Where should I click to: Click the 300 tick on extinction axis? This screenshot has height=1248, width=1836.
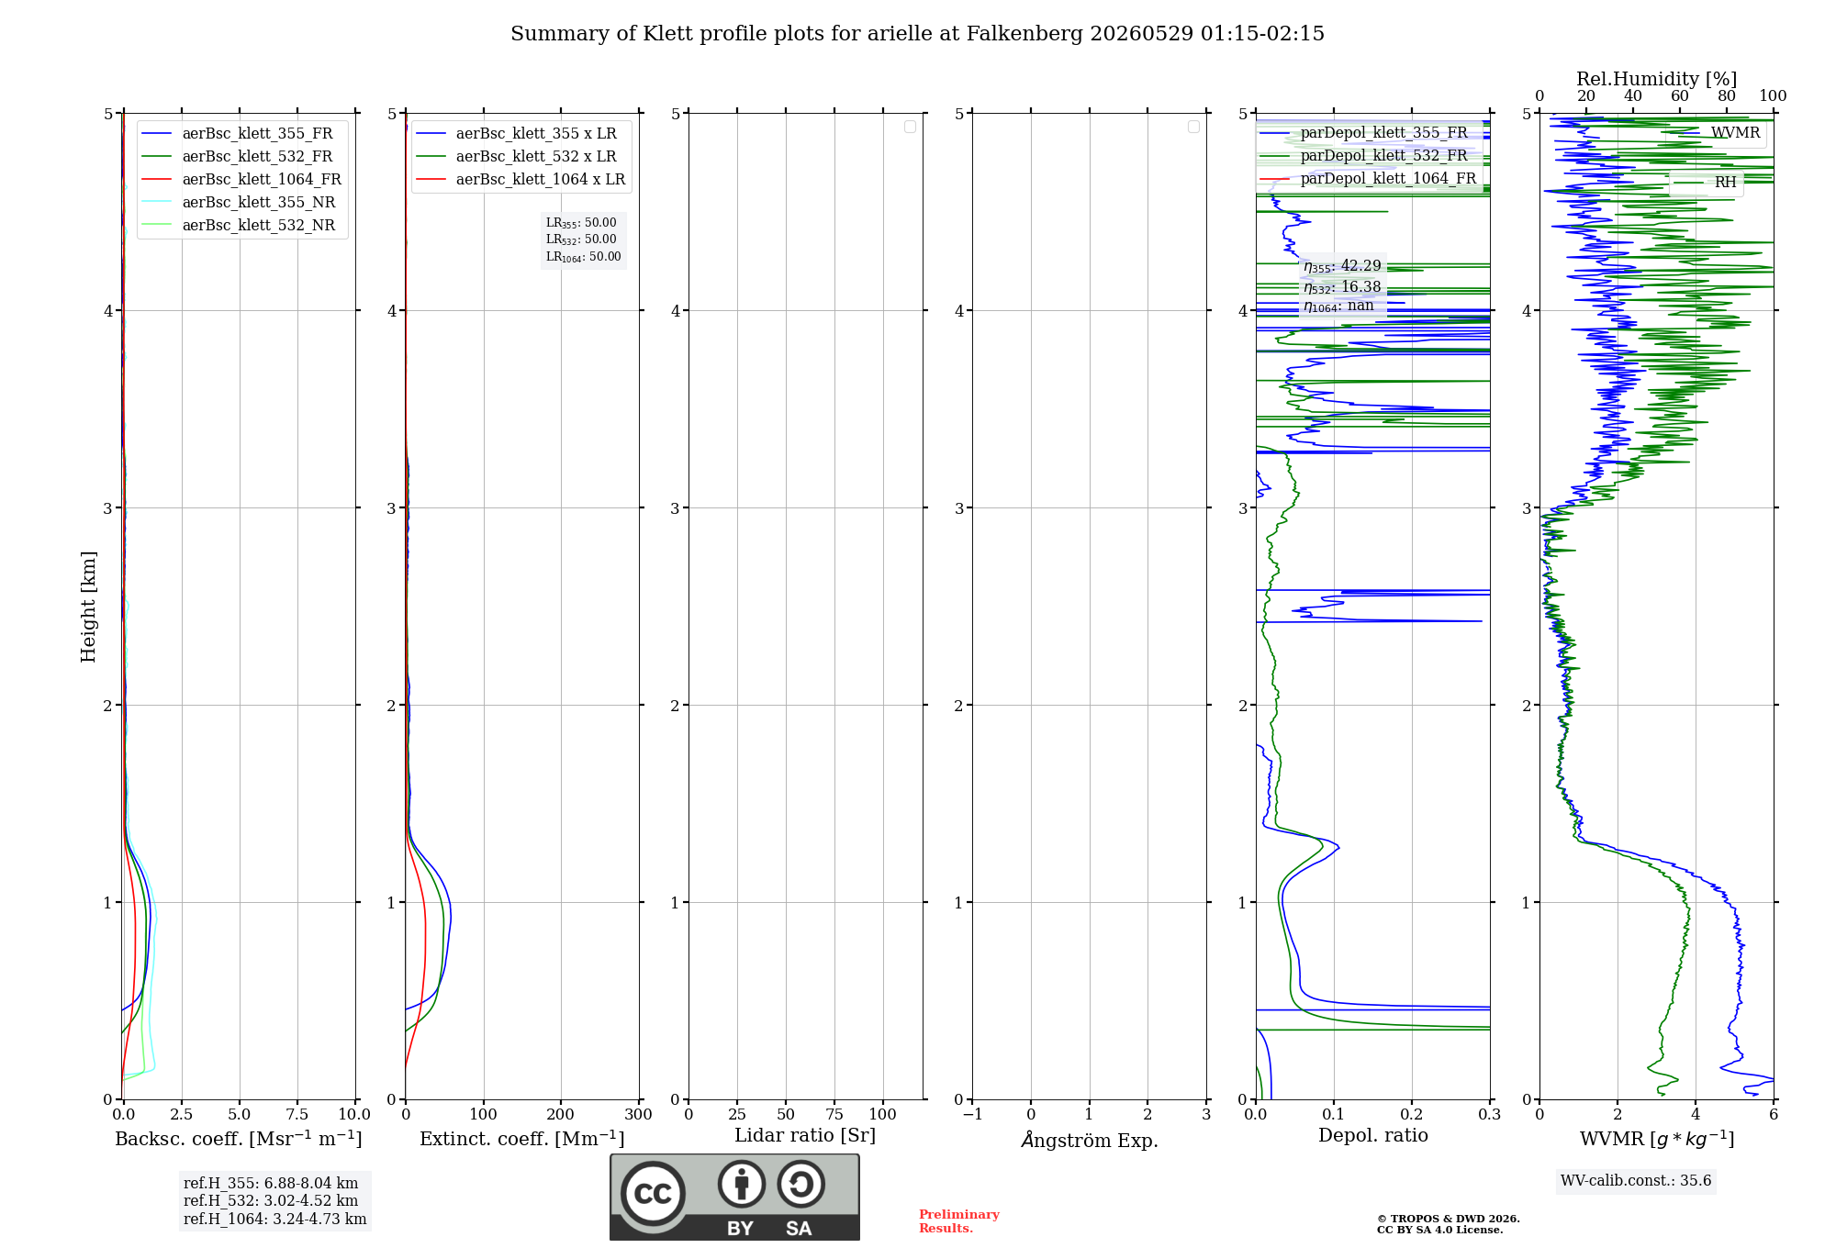coord(638,1115)
